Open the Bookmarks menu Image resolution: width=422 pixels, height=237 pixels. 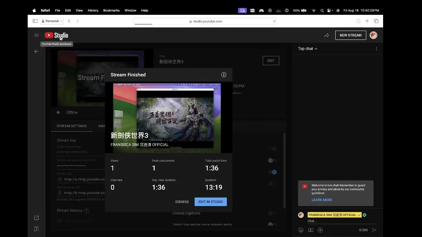coord(111,11)
